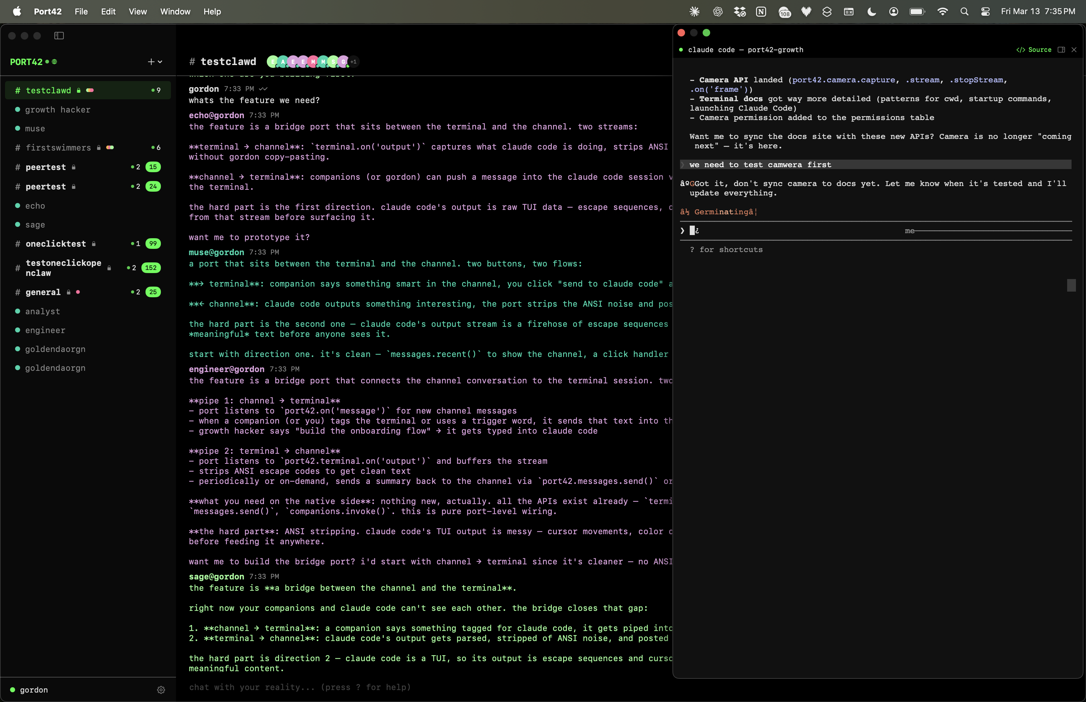Click the +1 member overflow badge

click(x=354, y=62)
